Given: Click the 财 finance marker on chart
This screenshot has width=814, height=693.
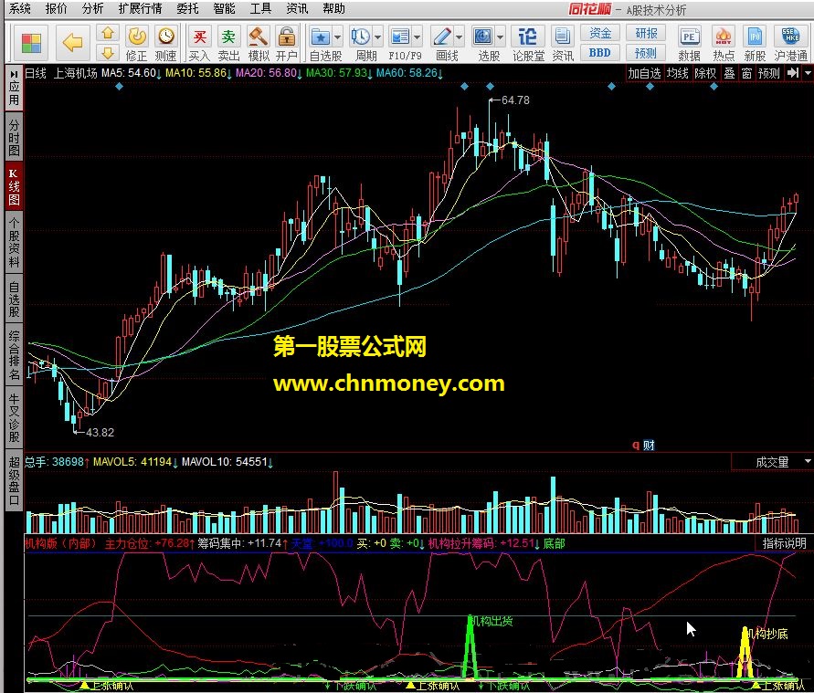Looking at the screenshot, I should pyautogui.click(x=649, y=445).
